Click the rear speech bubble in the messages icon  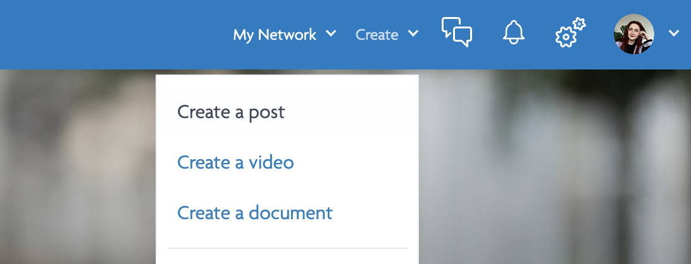pos(448,25)
